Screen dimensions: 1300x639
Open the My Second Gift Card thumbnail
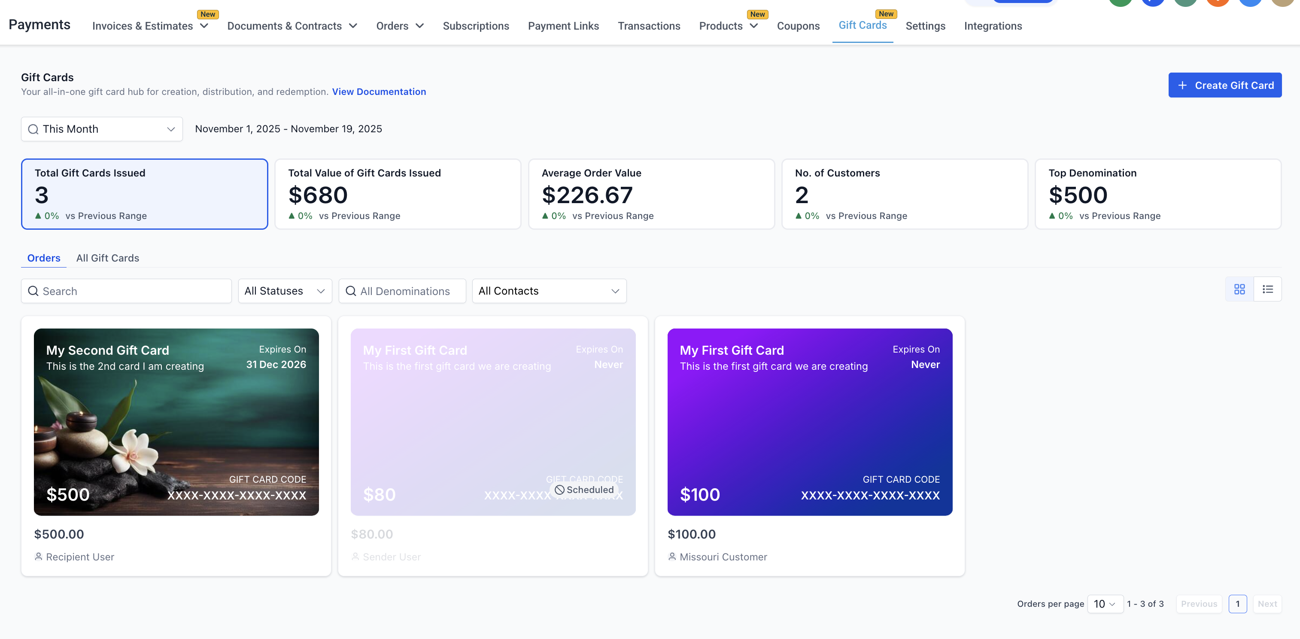point(176,422)
